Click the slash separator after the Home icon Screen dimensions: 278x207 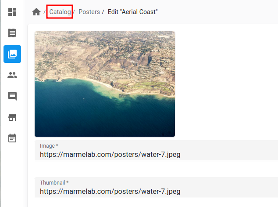coord(45,12)
